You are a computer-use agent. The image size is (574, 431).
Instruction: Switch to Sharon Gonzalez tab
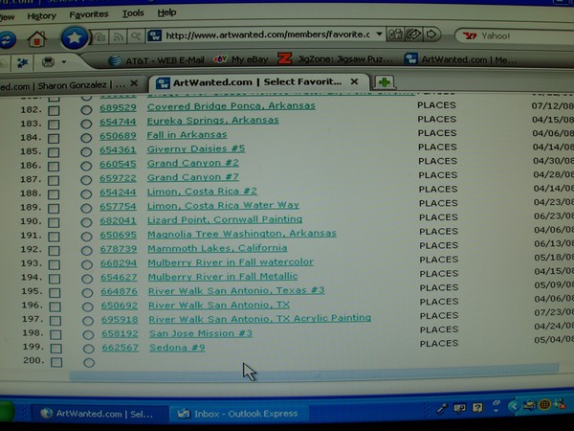pos(72,85)
